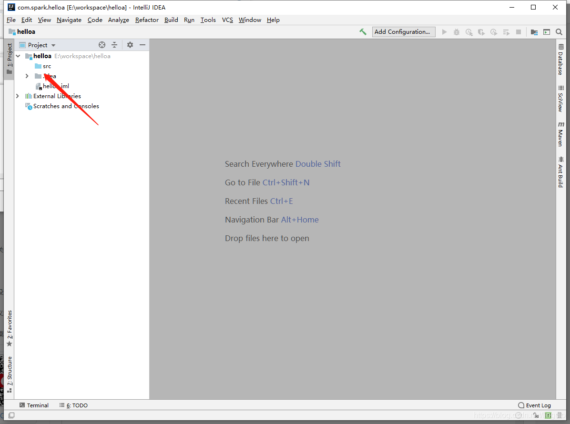The width and height of the screenshot is (570, 424).
Task: Open the Build menu
Action: pos(171,20)
